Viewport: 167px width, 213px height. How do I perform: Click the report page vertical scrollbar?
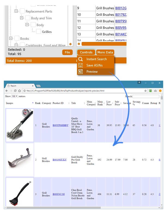[x=162, y=98]
